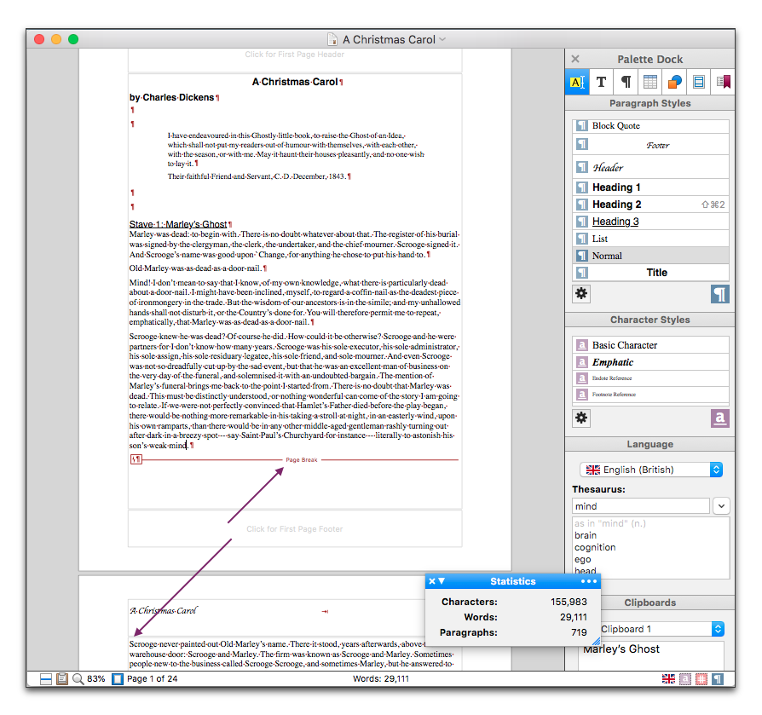Image resolution: width=762 pixels, height=715 pixels.
Task: Apply the Basic Character style
Action: pos(650,345)
